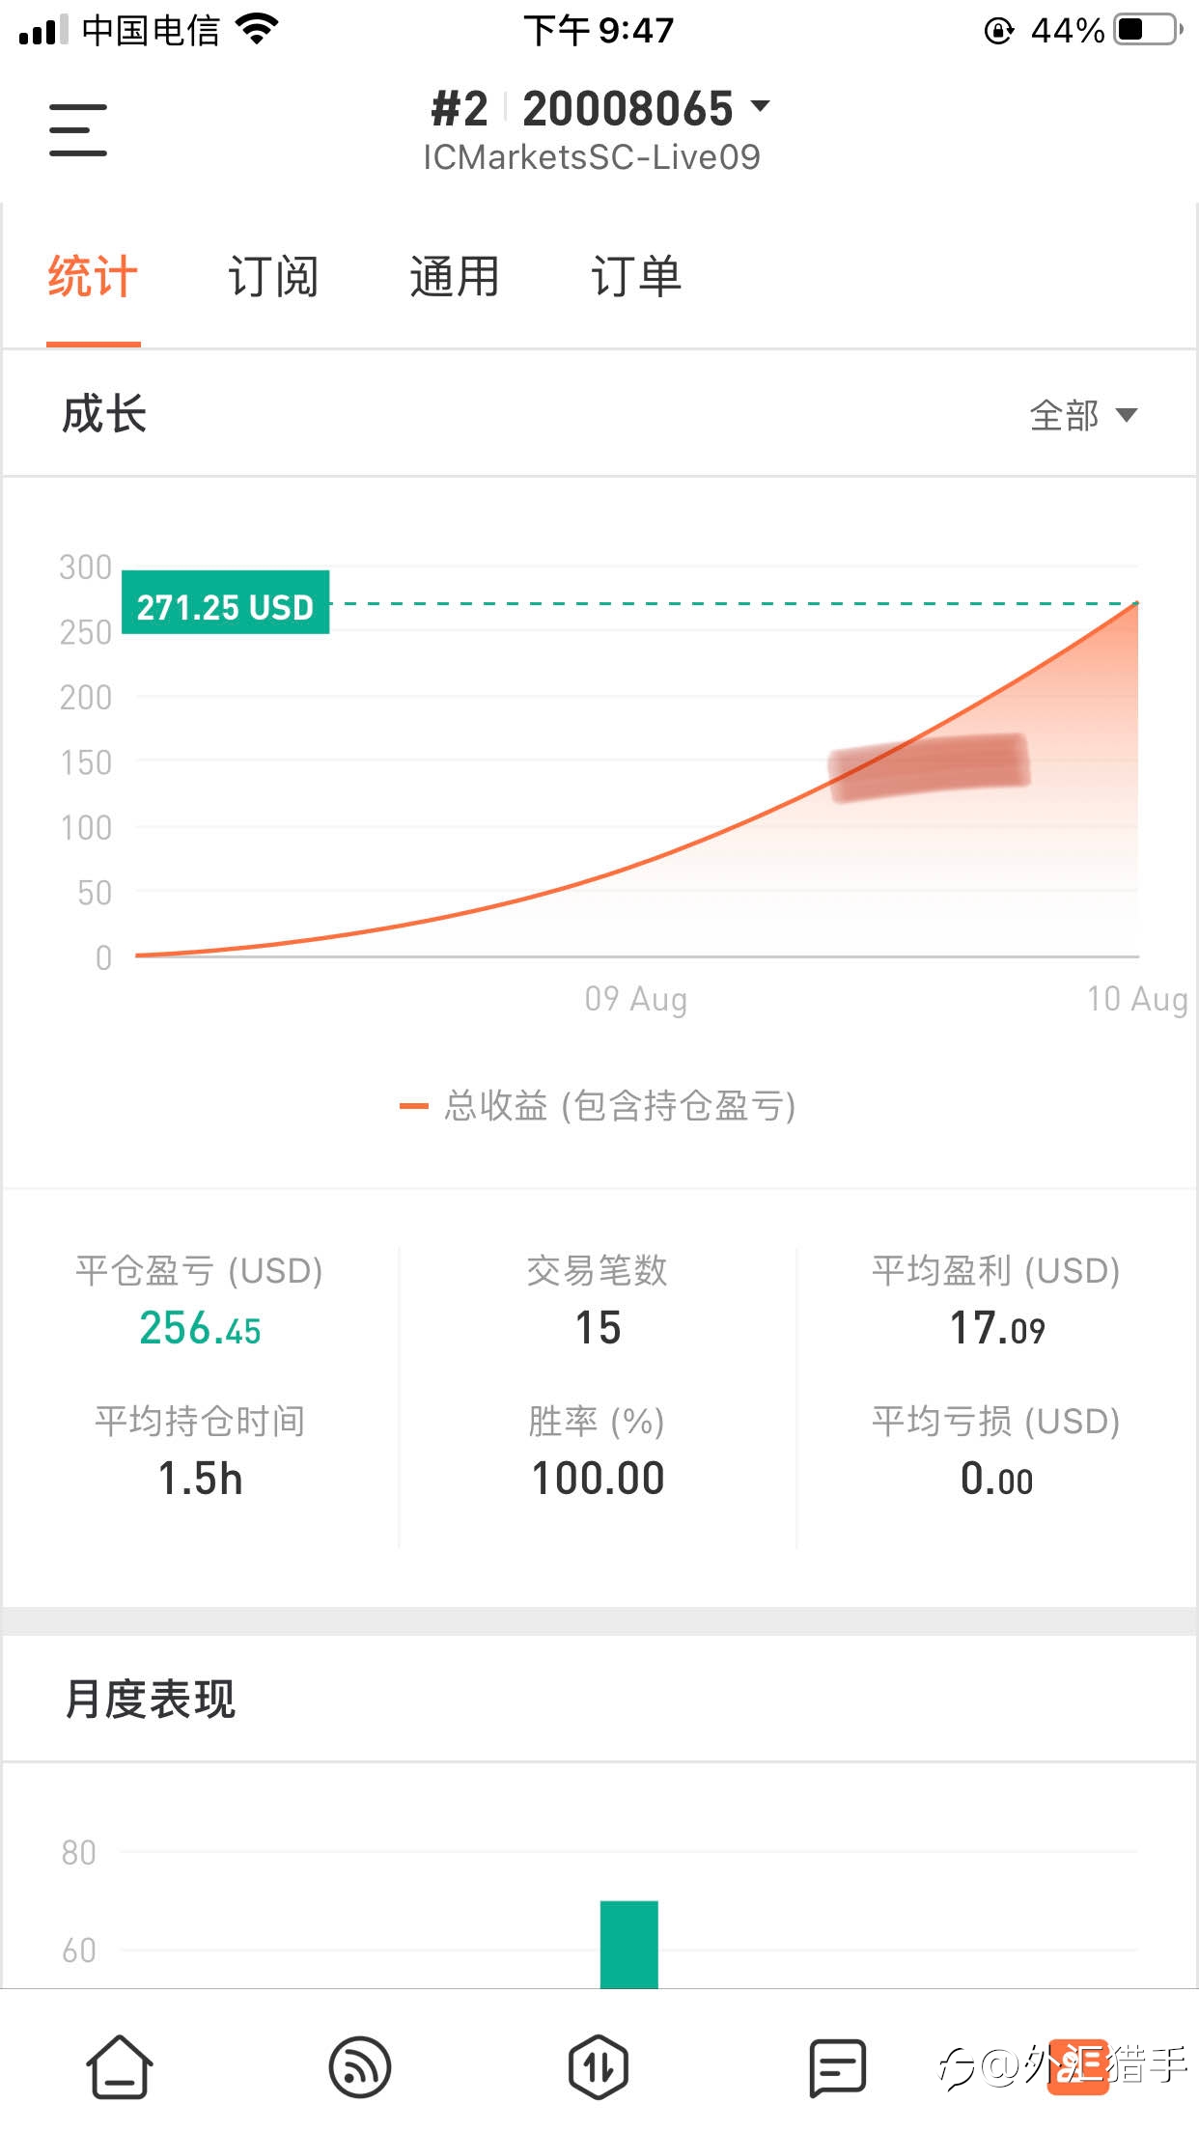
Task: Tap the green monthly performance bar
Action: [x=628, y=1944]
